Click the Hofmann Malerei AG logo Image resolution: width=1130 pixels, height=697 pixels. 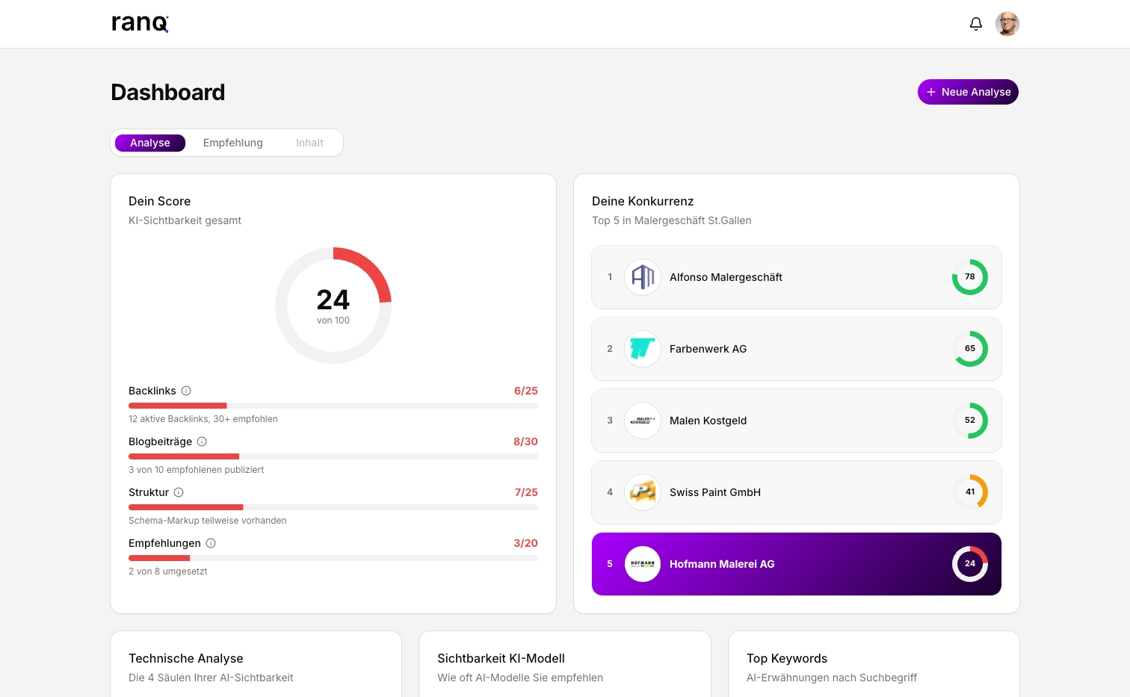tap(643, 564)
